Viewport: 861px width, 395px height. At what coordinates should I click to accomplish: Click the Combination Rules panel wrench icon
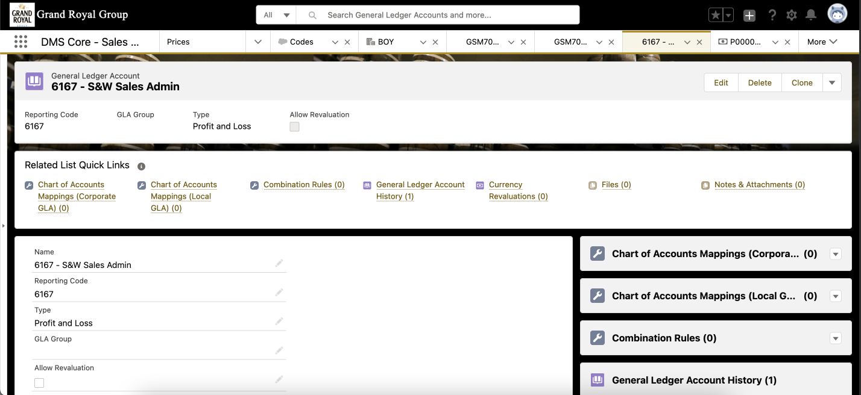(598, 338)
